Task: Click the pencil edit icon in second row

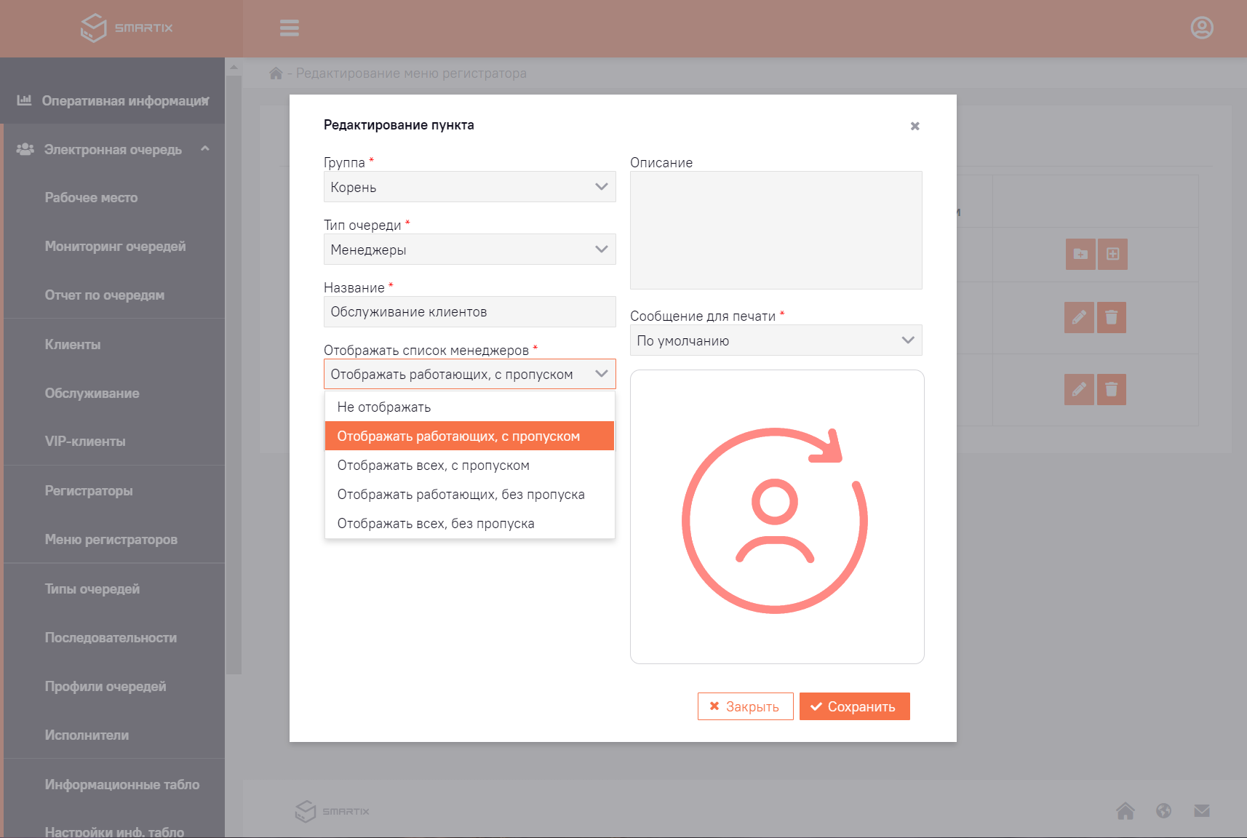Action: (x=1079, y=317)
